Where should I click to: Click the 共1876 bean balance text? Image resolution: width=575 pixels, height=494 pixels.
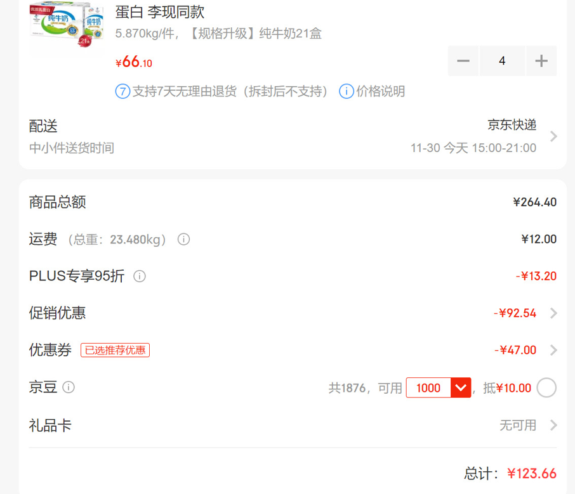347,387
